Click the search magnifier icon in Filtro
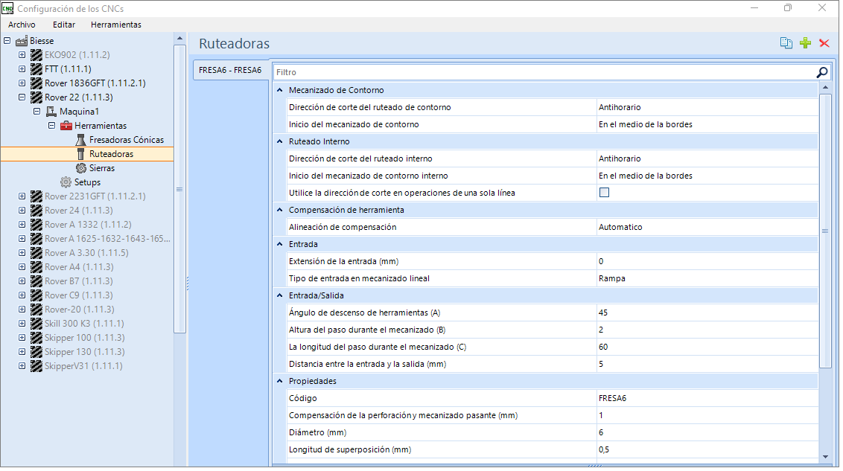 coord(821,72)
